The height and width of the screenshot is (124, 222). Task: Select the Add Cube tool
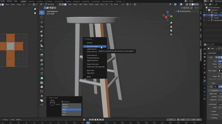[42, 50]
